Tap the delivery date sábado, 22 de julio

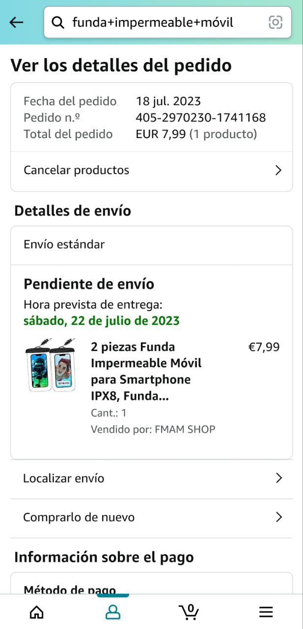tap(102, 321)
